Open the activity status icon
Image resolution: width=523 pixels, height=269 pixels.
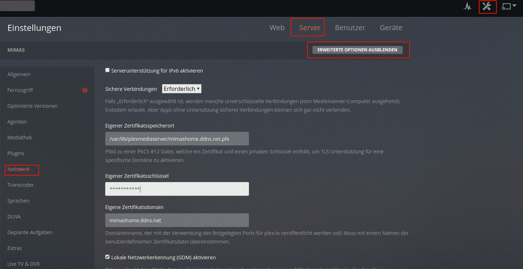pyautogui.click(x=467, y=7)
